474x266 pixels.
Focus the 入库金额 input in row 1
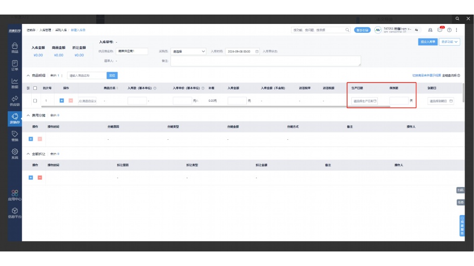(237, 101)
